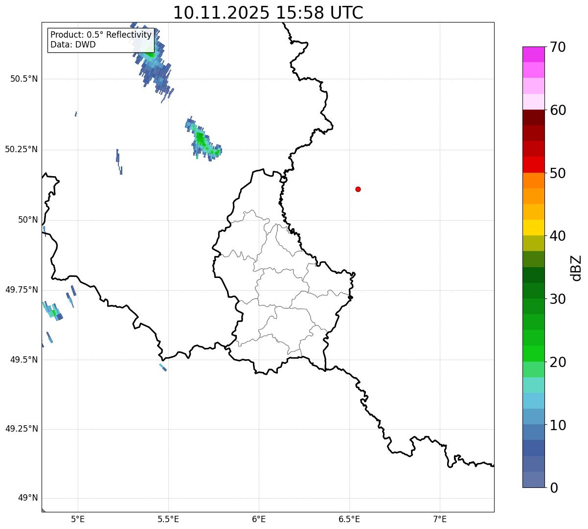Click the 5°E longitude tick label
This screenshot has width=588, height=529.
point(78,519)
